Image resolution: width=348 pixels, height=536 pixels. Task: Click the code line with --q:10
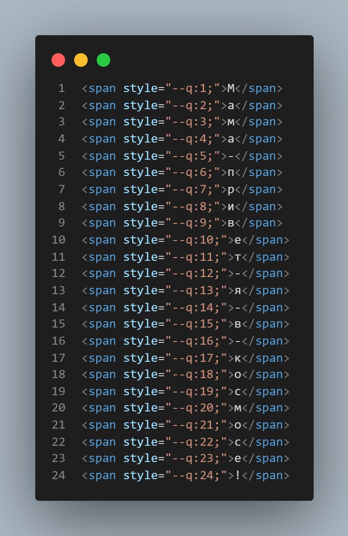tap(185, 240)
